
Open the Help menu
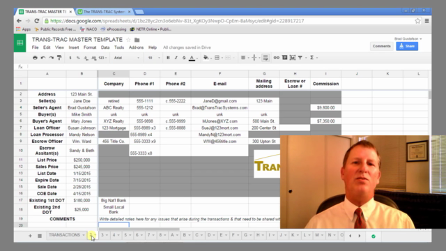point(153,47)
